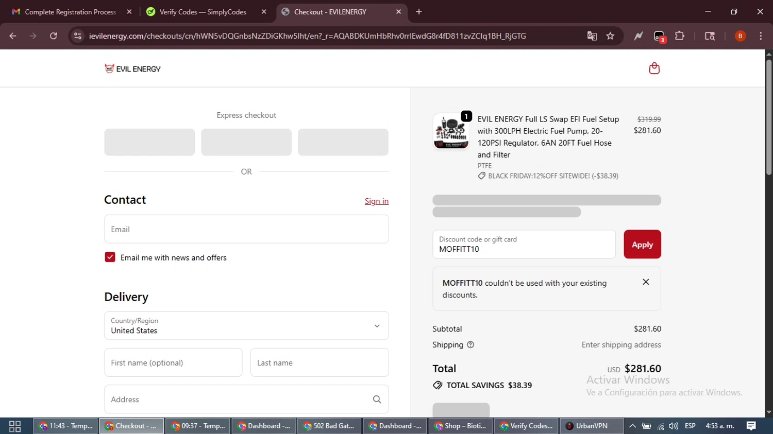The width and height of the screenshot is (773, 434).
Task: Open the browser profile avatar B
Action: [x=740, y=36]
